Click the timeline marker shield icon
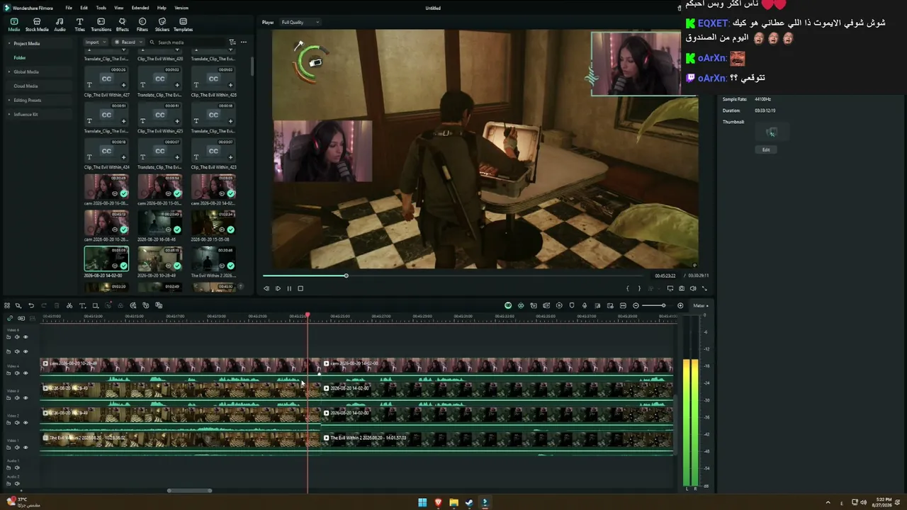The width and height of the screenshot is (907, 510). coord(572,306)
